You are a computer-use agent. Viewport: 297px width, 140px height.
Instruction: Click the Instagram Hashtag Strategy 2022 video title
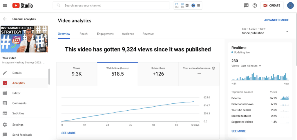pyautogui.click(x=23, y=62)
